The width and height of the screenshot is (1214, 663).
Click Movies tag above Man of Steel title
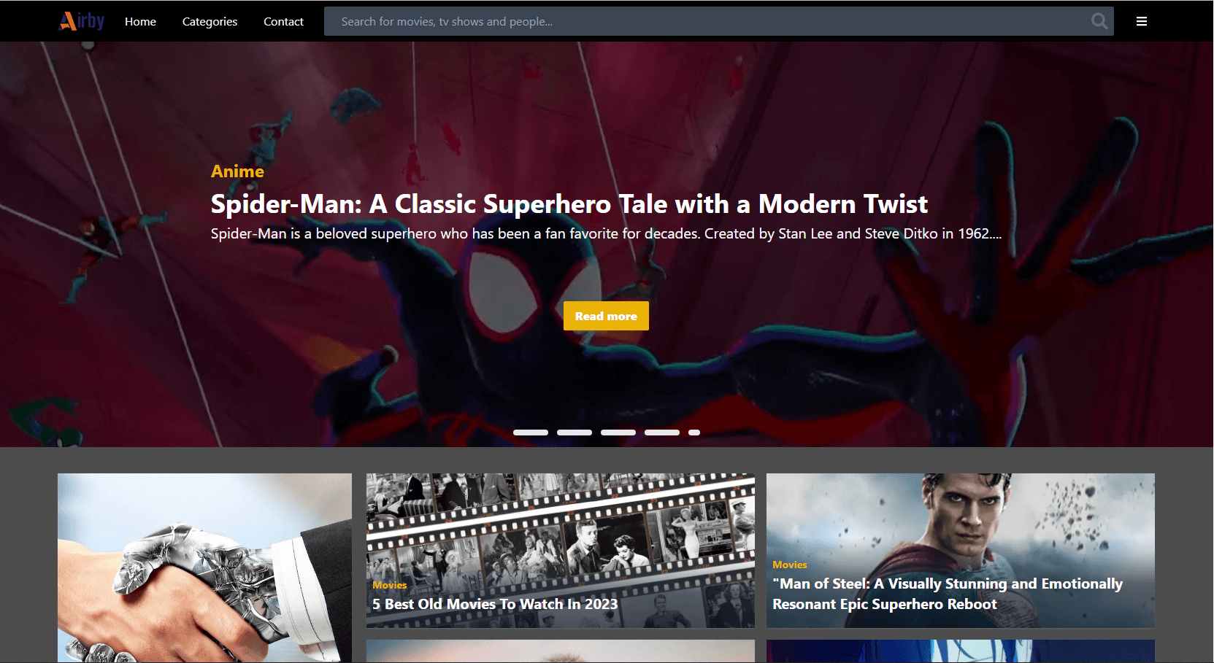click(790, 565)
